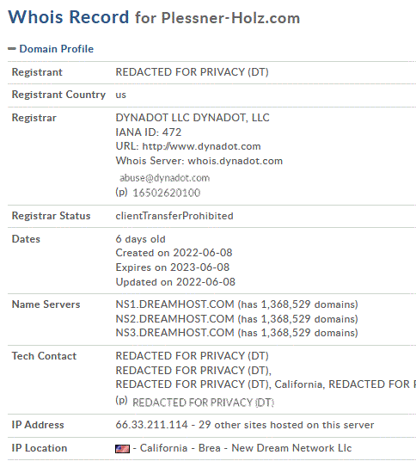Click the minus icon beside Domain Profile
Screen dimensions: 416x461
(12, 49)
